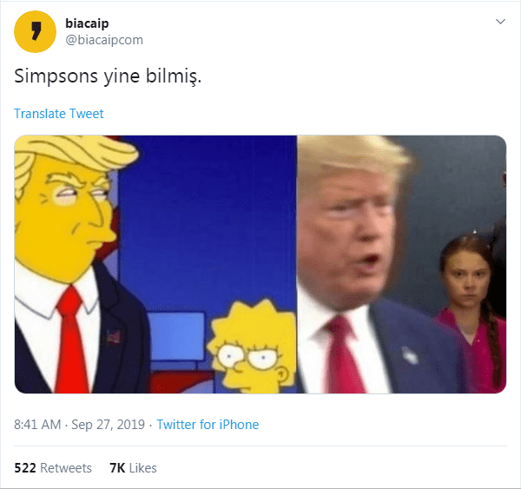Open the tweet options chevron menu

[x=500, y=22]
